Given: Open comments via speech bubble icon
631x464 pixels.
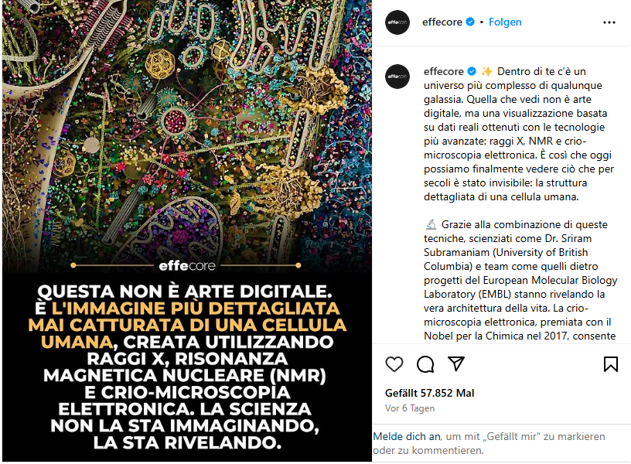Looking at the screenshot, I should pyautogui.click(x=425, y=364).
